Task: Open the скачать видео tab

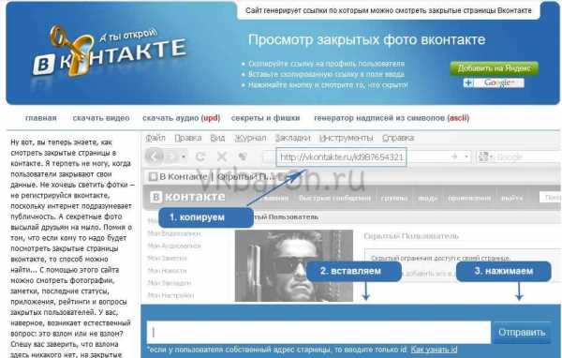Action: coord(101,118)
